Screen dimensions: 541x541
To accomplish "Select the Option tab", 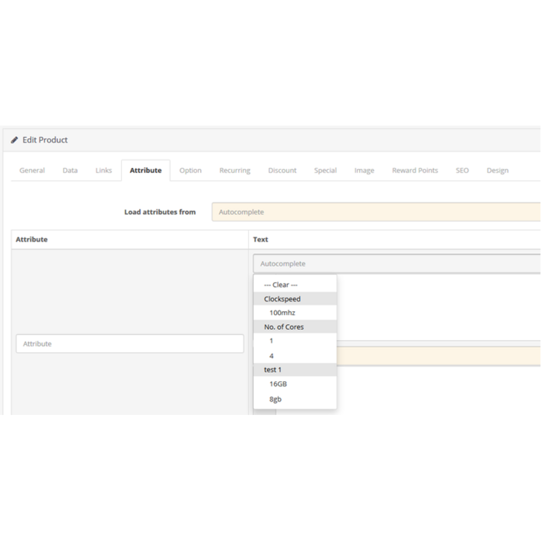I will 190,170.
